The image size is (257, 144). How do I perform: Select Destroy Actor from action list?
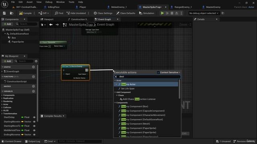point(146,84)
